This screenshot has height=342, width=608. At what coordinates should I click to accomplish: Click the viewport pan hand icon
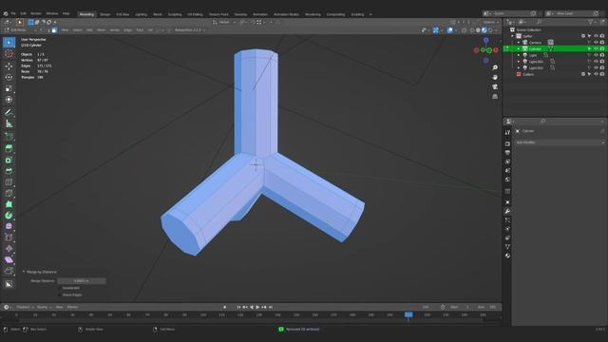[x=495, y=77]
